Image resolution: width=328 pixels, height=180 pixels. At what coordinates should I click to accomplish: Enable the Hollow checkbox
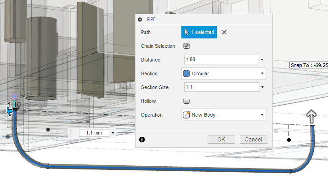click(x=187, y=101)
